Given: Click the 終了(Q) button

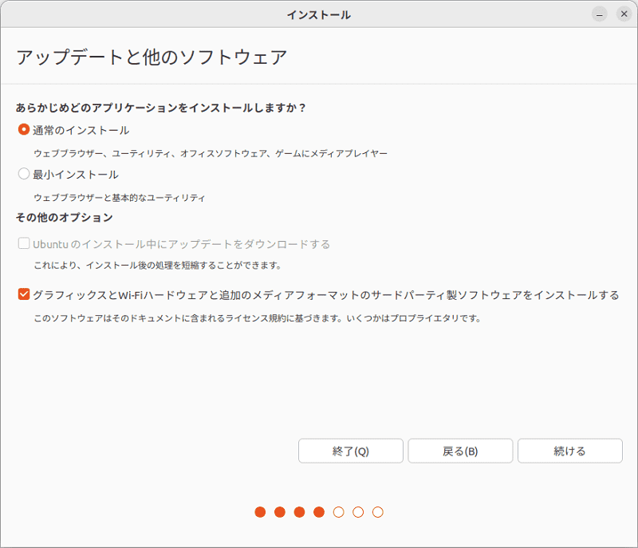Looking at the screenshot, I should point(351,451).
